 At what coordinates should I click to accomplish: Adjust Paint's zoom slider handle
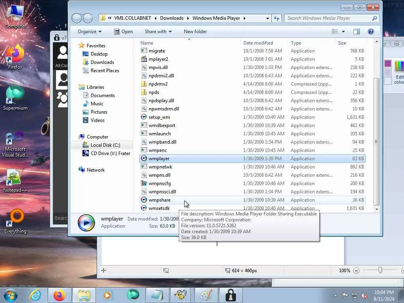click(380, 270)
